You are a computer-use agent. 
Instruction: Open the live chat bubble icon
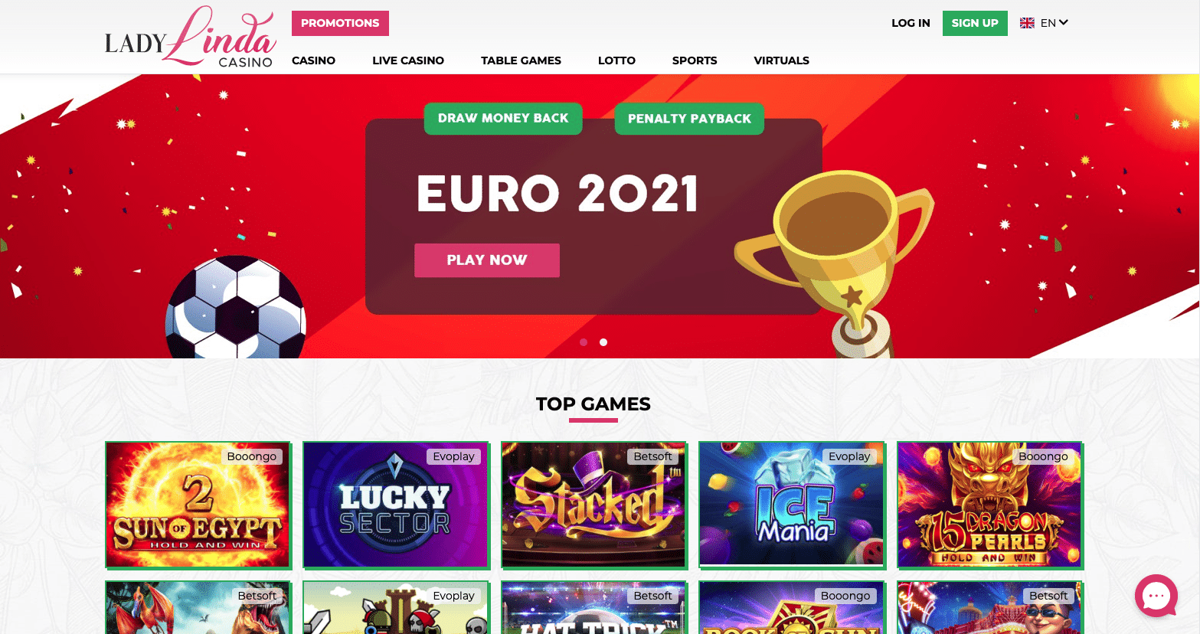pyautogui.click(x=1156, y=596)
